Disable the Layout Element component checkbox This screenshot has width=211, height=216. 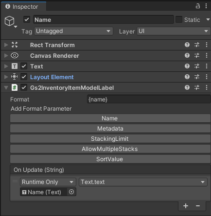(x=24, y=77)
